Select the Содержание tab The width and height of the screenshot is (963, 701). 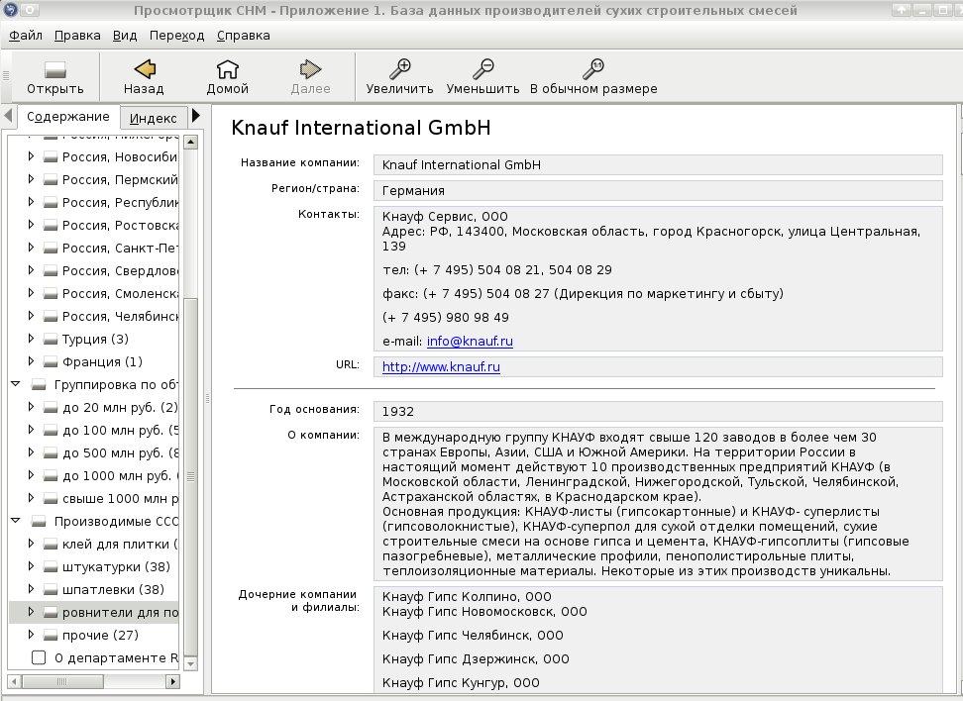(68, 117)
